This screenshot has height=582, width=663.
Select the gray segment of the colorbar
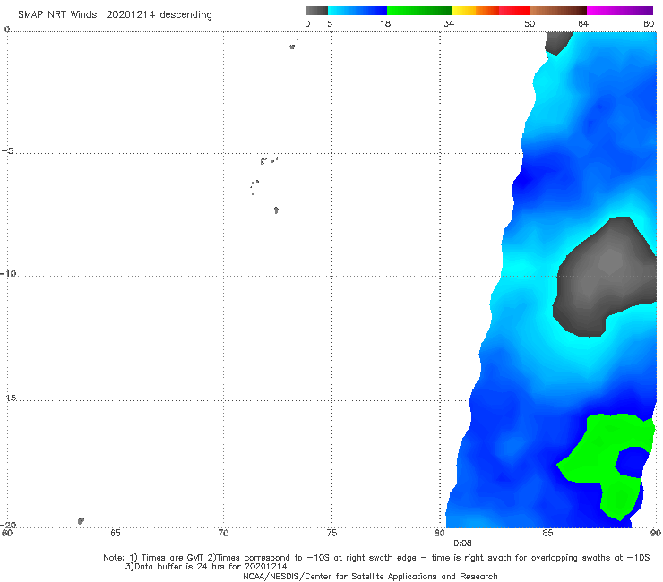coord(317,11)
